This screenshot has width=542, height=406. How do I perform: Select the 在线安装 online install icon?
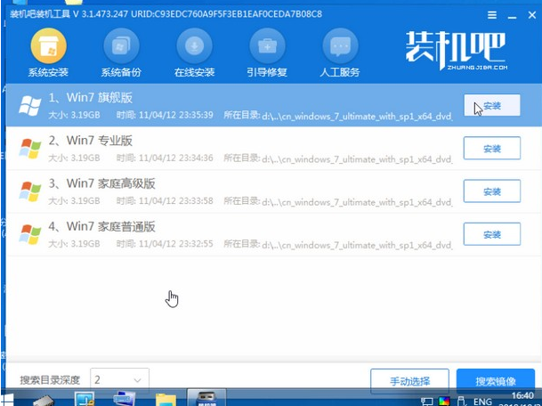click(x=194, y=46)
